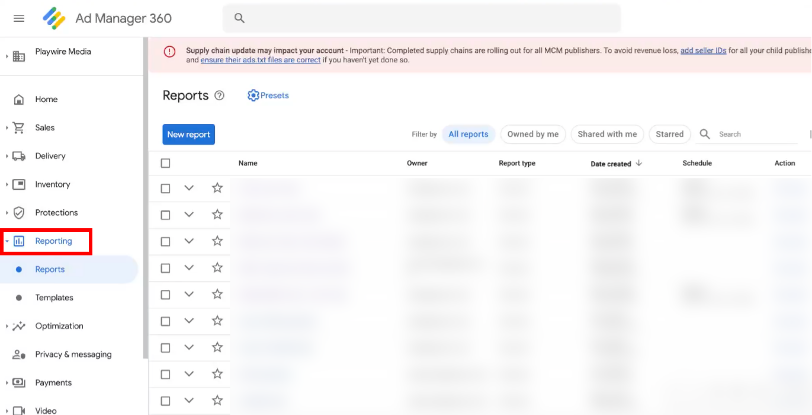The width and height of the screenshot is (812, 415).
Task: Click the Ad Manager 360 logo
Action: pos(54,18)
